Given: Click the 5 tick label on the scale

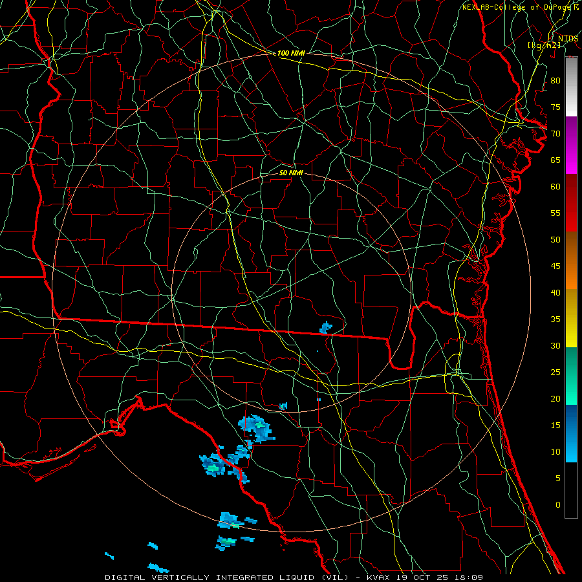Looking at the screenshot, I should point(558,478).
